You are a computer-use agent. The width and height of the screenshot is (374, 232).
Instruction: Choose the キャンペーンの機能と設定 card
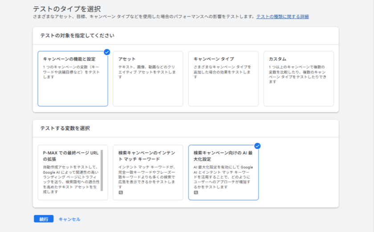pos(73,79)
